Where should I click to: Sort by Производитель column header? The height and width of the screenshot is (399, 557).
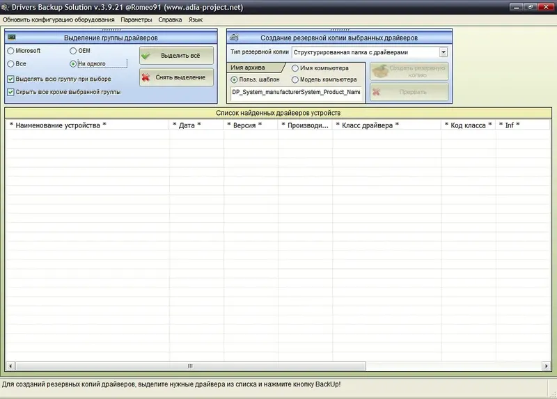(305, 125)
